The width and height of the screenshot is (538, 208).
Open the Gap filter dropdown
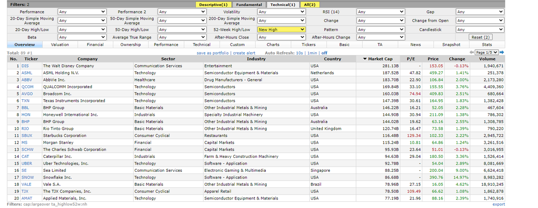pyautogui.click(x=480, y=12)
